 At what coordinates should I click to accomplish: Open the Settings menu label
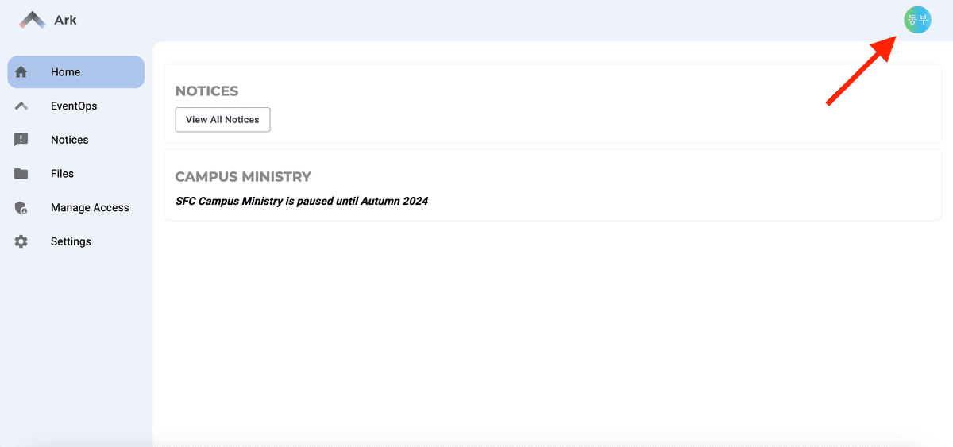coord(71,241)
